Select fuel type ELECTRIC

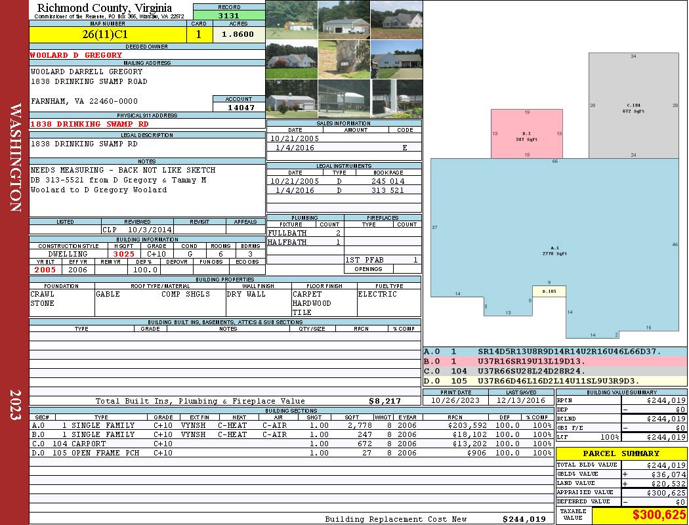pyautogui.click(x=377, y=294)
